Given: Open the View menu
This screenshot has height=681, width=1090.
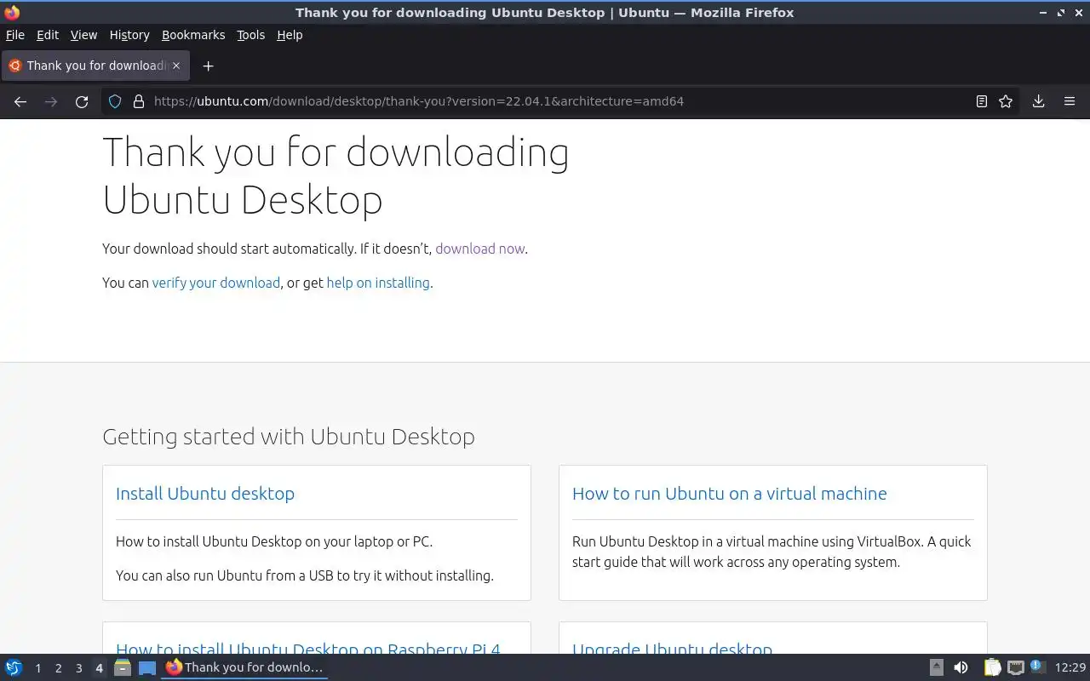Looking at the screenshot, I should pyautogui.click(x=83, y=35).
